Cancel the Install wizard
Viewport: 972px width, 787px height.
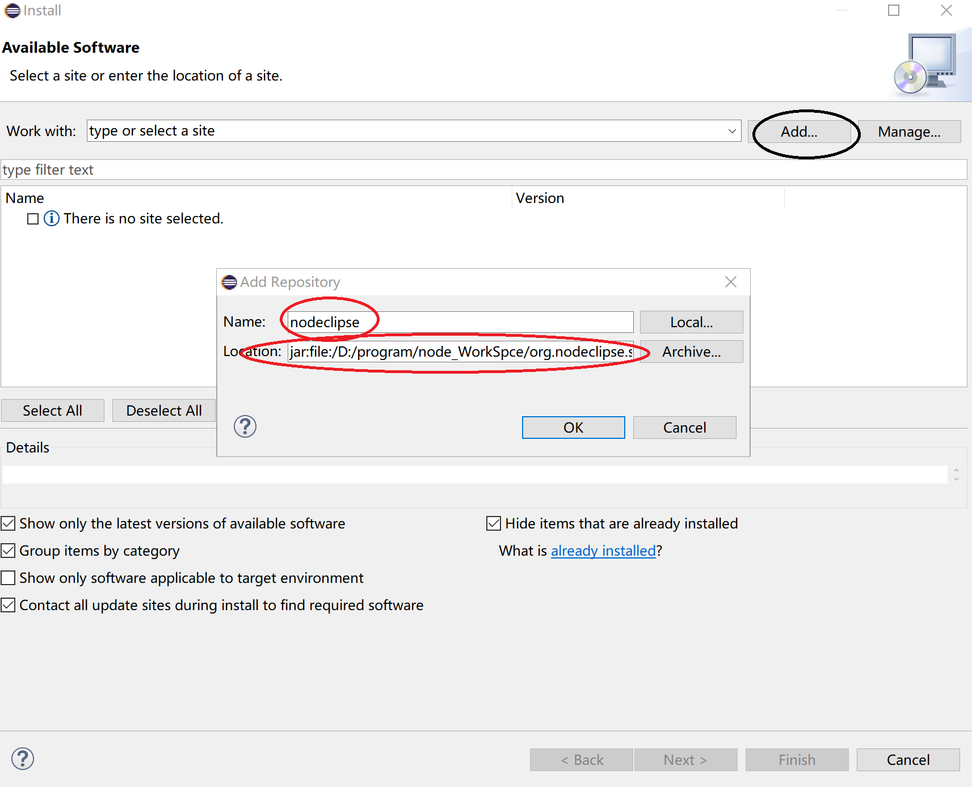[908, 760]
